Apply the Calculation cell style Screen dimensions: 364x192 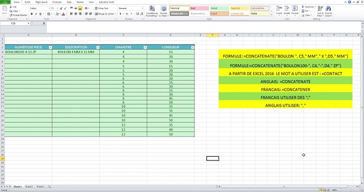[260, 9]
